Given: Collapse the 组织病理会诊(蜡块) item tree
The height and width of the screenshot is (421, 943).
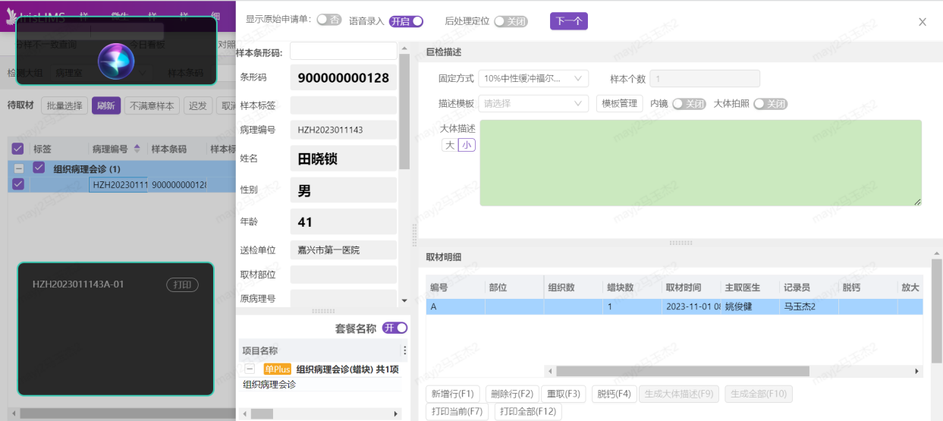Looking at the screenshot, I should (250, 369).
